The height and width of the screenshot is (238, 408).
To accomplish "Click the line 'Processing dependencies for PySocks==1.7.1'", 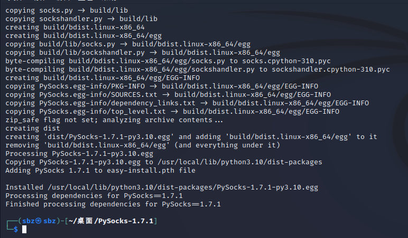I will [x=94, y=196].
